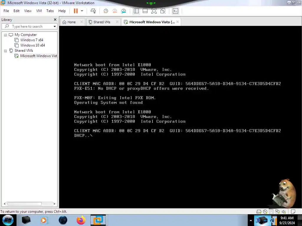The width and height of the screenshot is (302, 226).
Task: Select Windows 10 x64 virtual machine
Action: click(x=30, y=45)
